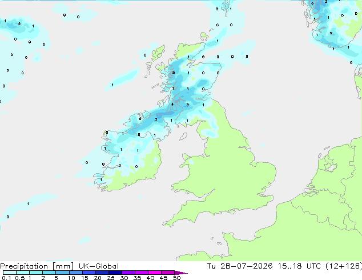Select the 2–5 mm legend color swatch
Image resolution: width=362 pixels, height=280 pixels.
(49, 273)
